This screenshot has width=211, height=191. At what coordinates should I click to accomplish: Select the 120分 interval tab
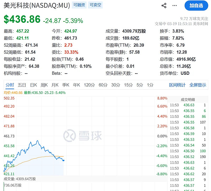pyautogui.click(x=89, y=85)
